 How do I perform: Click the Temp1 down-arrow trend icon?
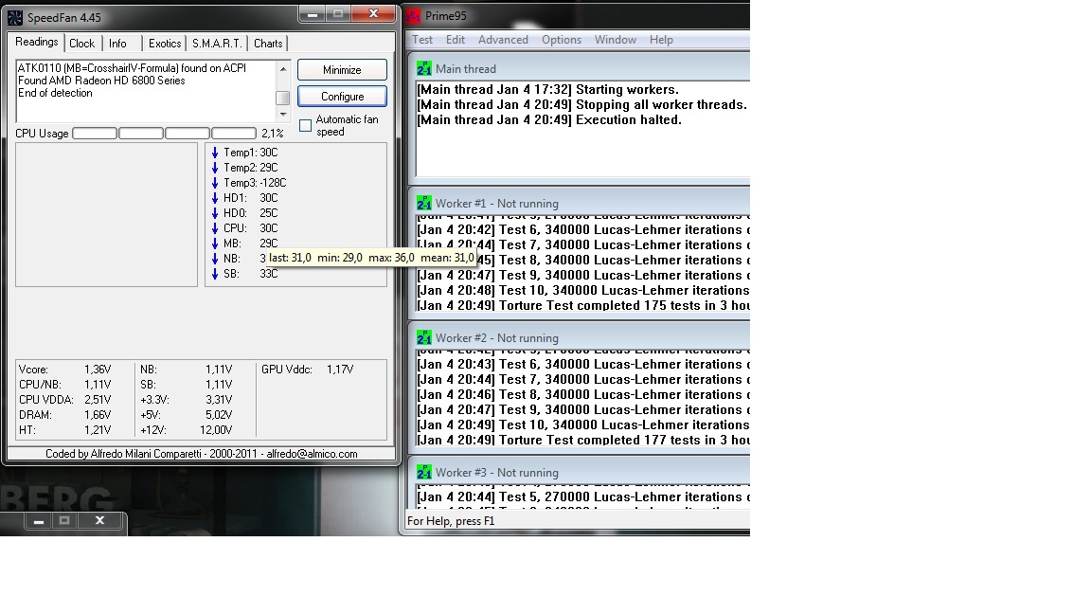215,153
